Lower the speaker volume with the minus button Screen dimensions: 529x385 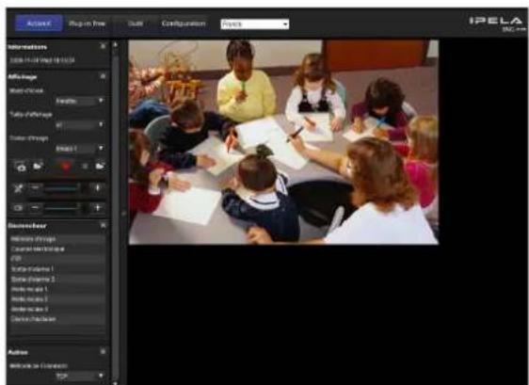(35, 187)
